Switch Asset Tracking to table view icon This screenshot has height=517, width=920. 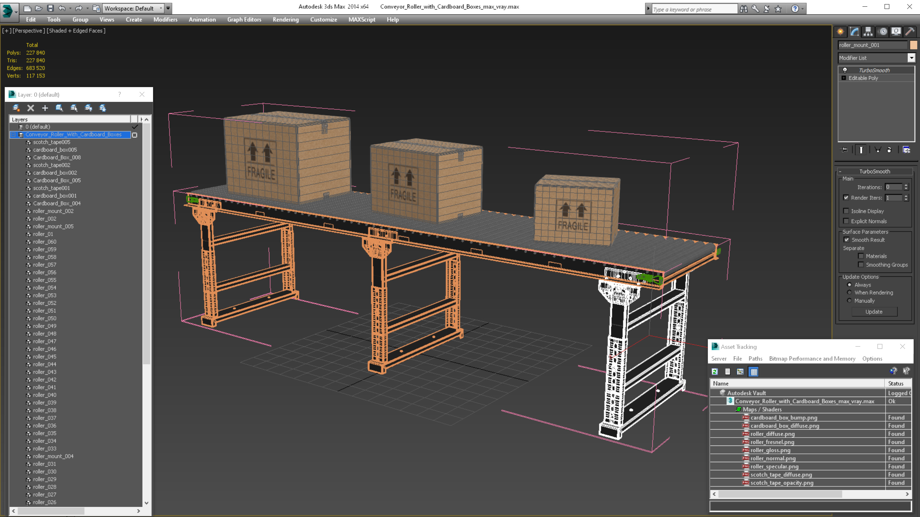[x=754, y=371]
